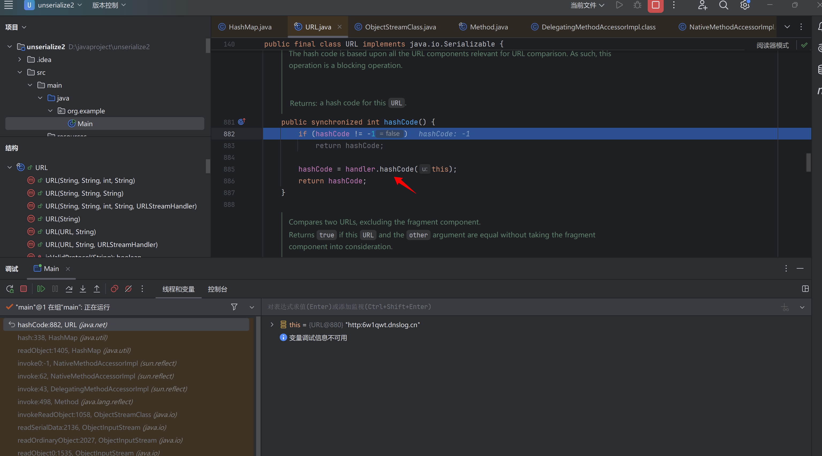Open the search magnifier in title bar
822x456 pixels.
point(723,5)
